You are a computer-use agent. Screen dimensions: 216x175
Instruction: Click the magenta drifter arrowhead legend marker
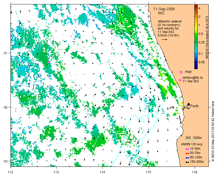[180, 80]
